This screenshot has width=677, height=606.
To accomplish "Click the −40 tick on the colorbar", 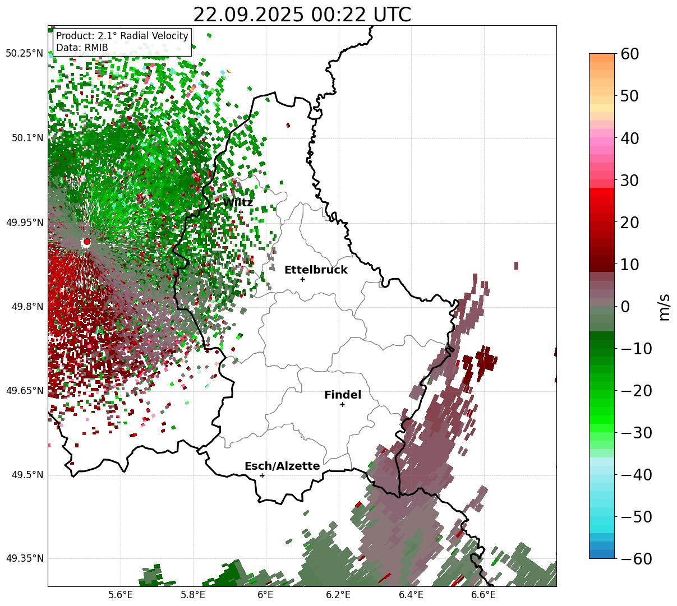I will pos(636,474).
